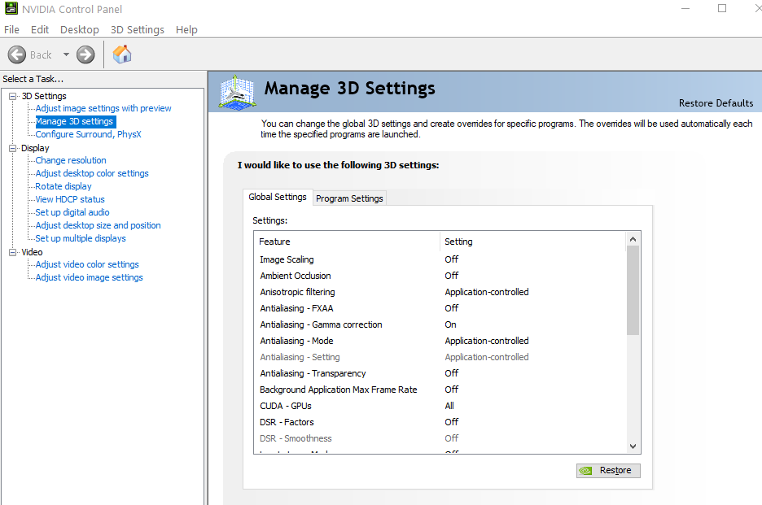Image resolution: width=762 pixels, height=505 pixels.
Task: Select the Antialiasing - Transparency row
Action: click(x=440, y=373)
